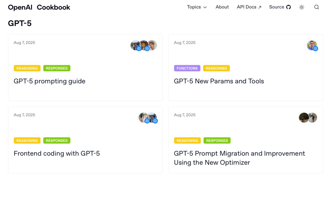Expand the Topics dropdown chevron
This screenshot has height=197, width=330.
[205, 7]
